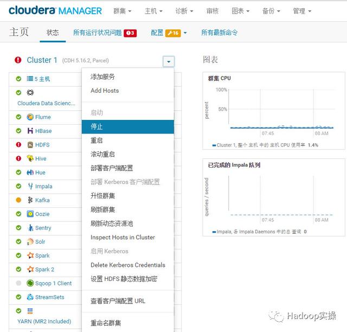Click the grey Sqoop status icon
Image resolution: width=347 pixels, height=332 pixels.
tap(18, 283)
